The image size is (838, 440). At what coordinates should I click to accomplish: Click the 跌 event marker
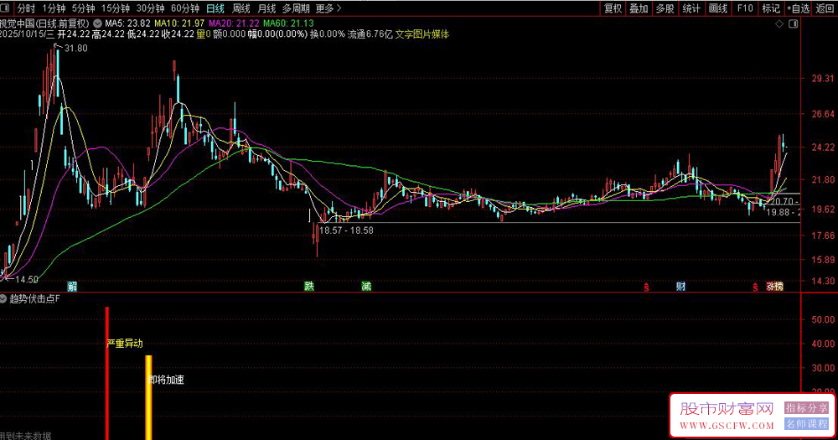309,286
